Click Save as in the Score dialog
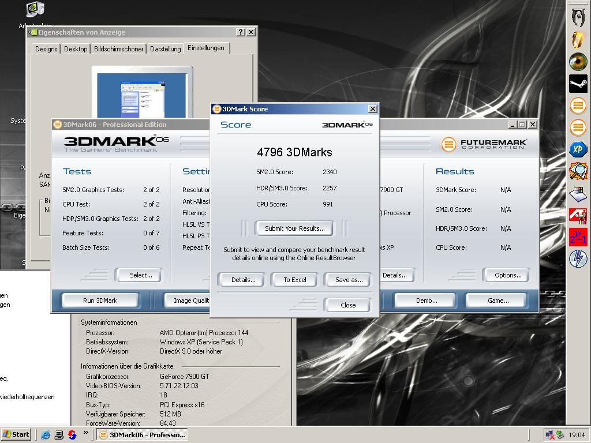Screen dimensions: 591x443 click(x=349, y=280)
